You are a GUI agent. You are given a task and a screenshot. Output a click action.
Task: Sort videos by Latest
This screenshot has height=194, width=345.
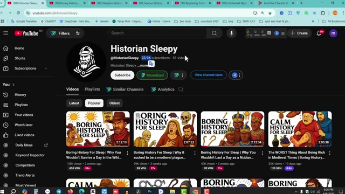[x=74, y=103]
